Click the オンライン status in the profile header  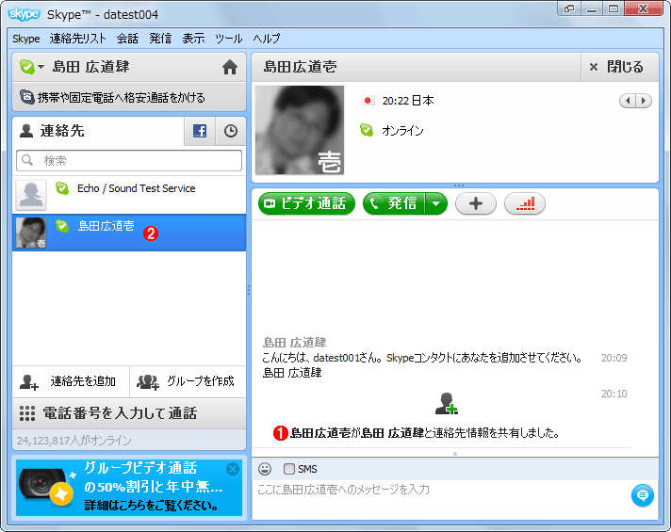(x=402, y=131)
